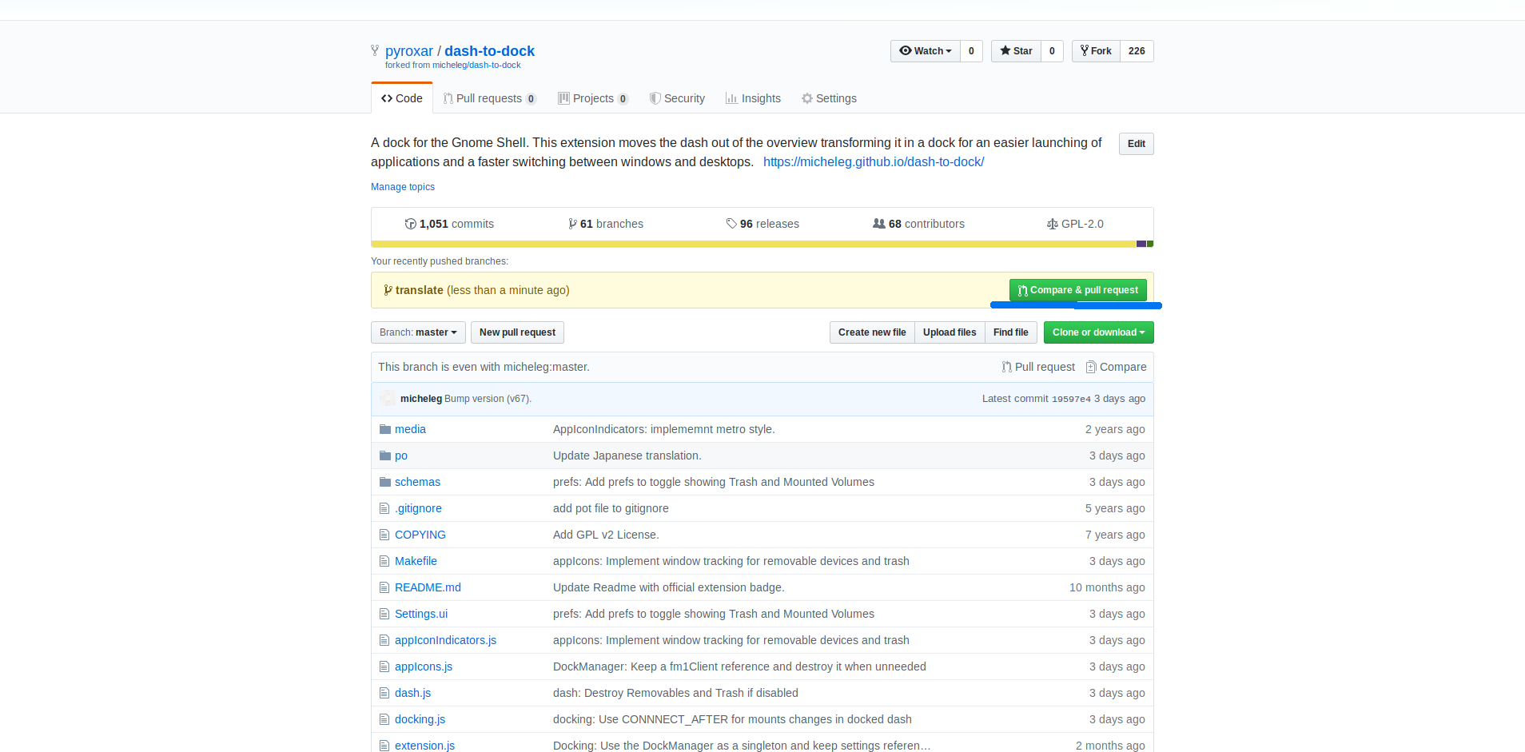Open the Makefile file

(x=416, y=561)
